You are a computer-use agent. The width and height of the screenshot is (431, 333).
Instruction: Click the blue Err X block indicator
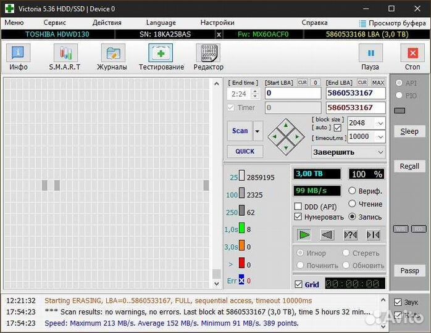[241, 281]
